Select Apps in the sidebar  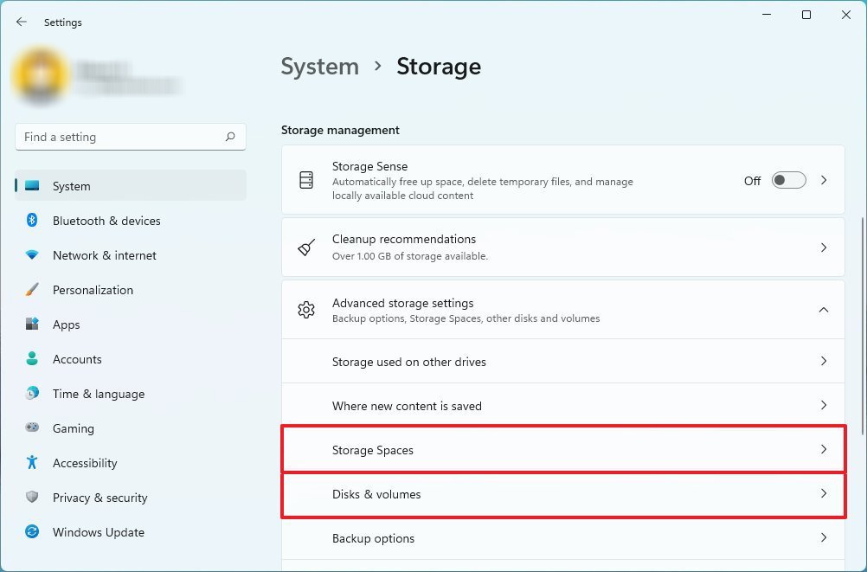(66, 325)
